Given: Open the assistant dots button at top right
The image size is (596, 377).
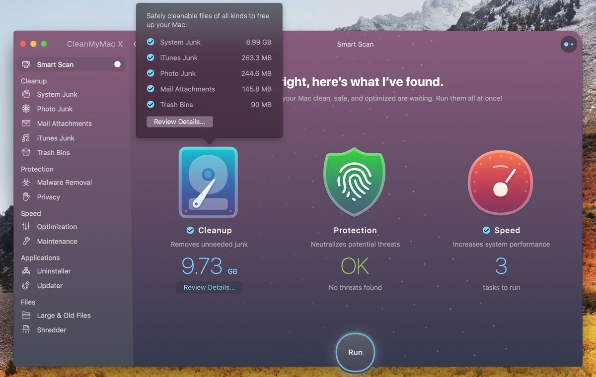Looking at the screenshot, I should point(569,44).
